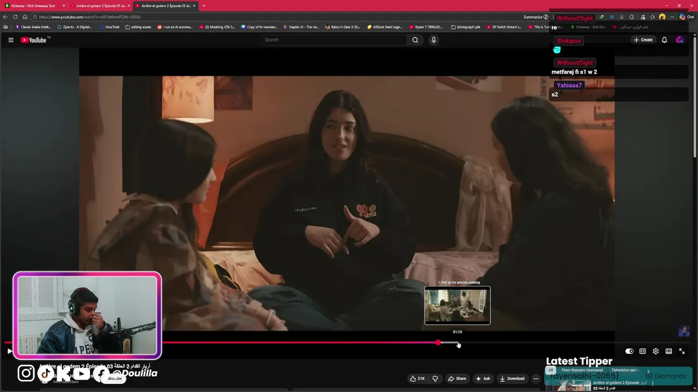Select the From Bassem Hamraoui chip
This screenshot has width=698, height=392.
pos(582,370)
